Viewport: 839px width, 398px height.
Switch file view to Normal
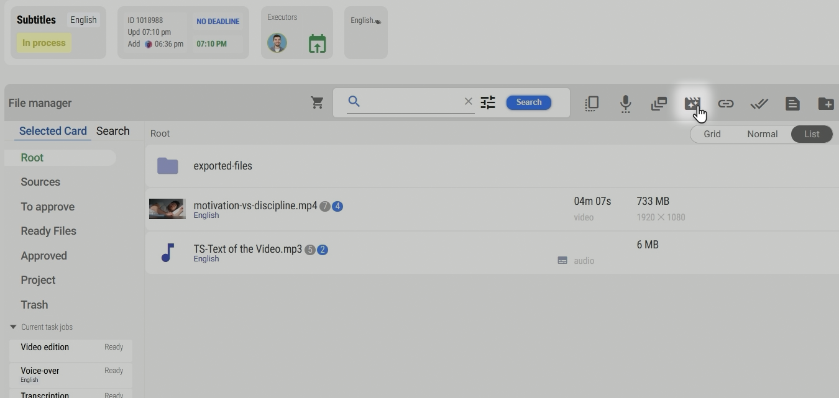coord(762,134)
